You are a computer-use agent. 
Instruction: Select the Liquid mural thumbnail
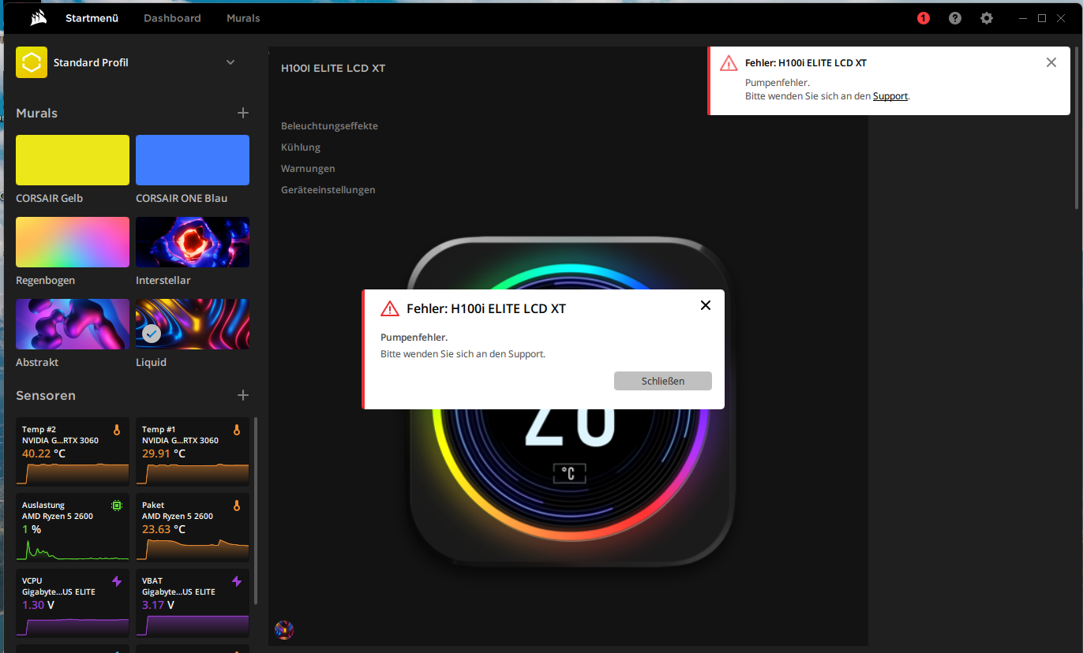193,324
